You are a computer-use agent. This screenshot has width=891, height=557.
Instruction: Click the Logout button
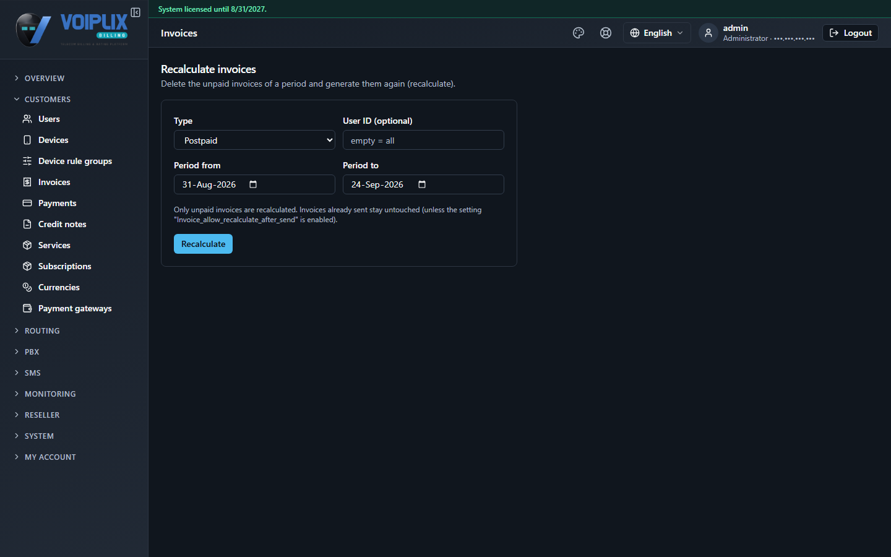[850, 33]
